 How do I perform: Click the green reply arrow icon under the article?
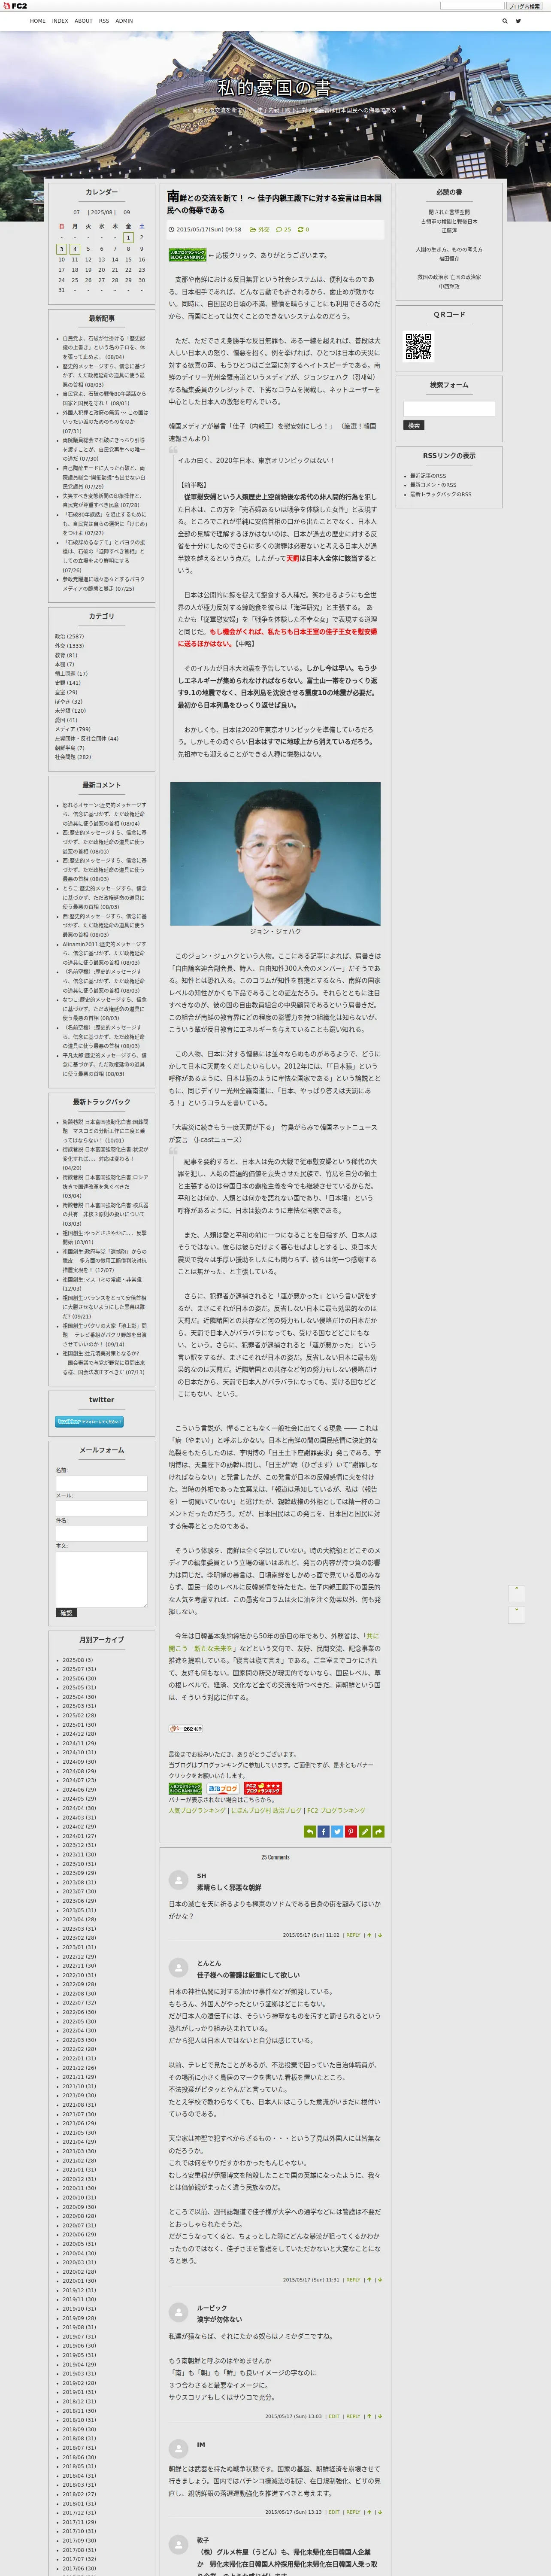[309, 1831]
